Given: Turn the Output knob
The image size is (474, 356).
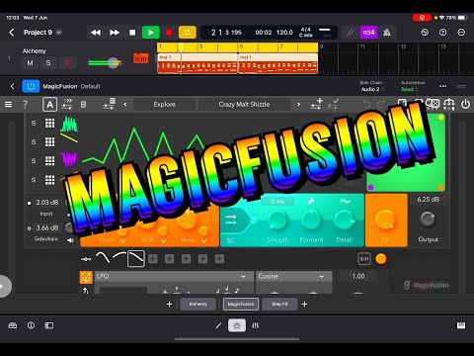Looking at the screenshot, I should click(x=428, y=219).
